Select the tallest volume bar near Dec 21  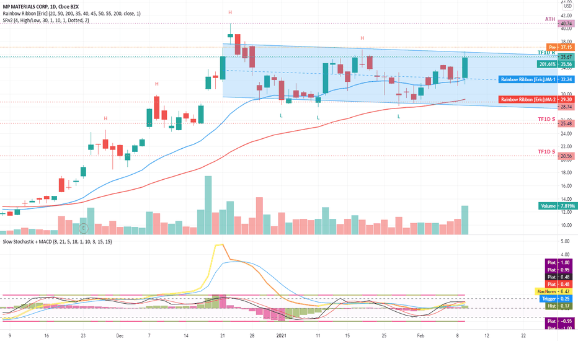tap(208, 205)
